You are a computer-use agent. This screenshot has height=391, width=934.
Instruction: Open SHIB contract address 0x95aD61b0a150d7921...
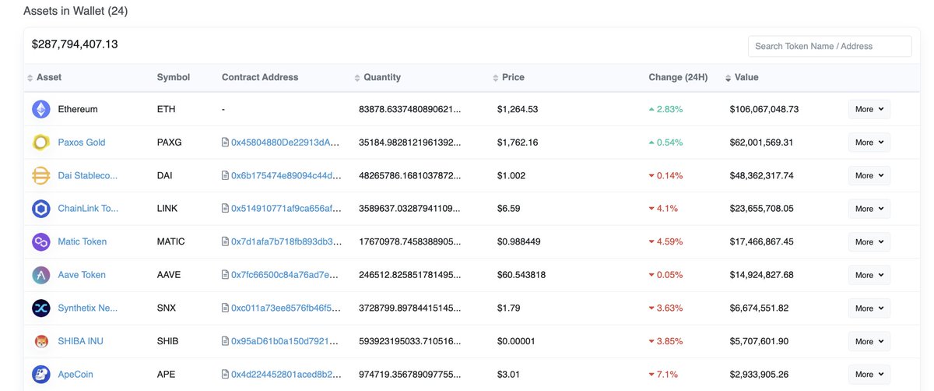(286, 341)
